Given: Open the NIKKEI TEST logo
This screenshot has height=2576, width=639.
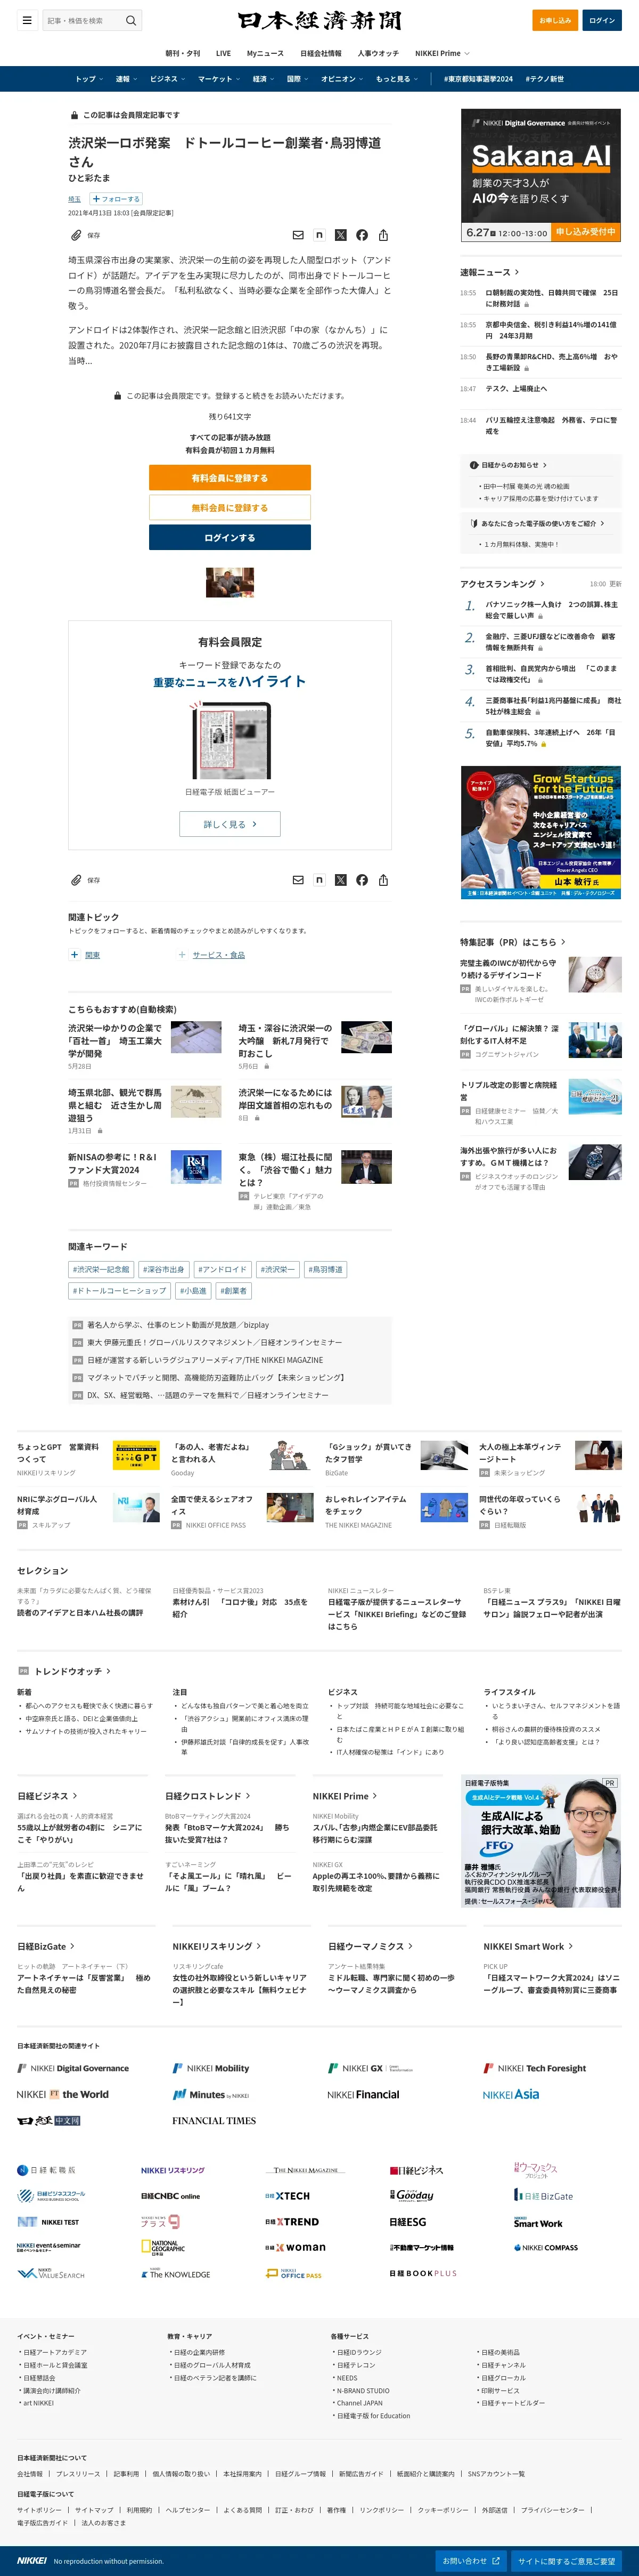Looking at the screenshot, I should click(48, 2221).
